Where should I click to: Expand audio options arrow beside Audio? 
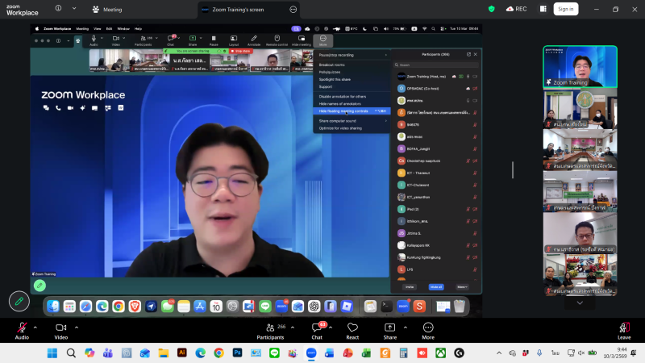click(35, 327)
